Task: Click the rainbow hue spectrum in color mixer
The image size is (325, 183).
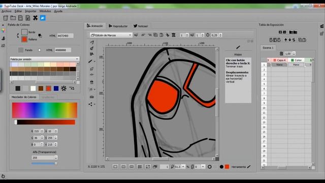Action: [45, 110]
